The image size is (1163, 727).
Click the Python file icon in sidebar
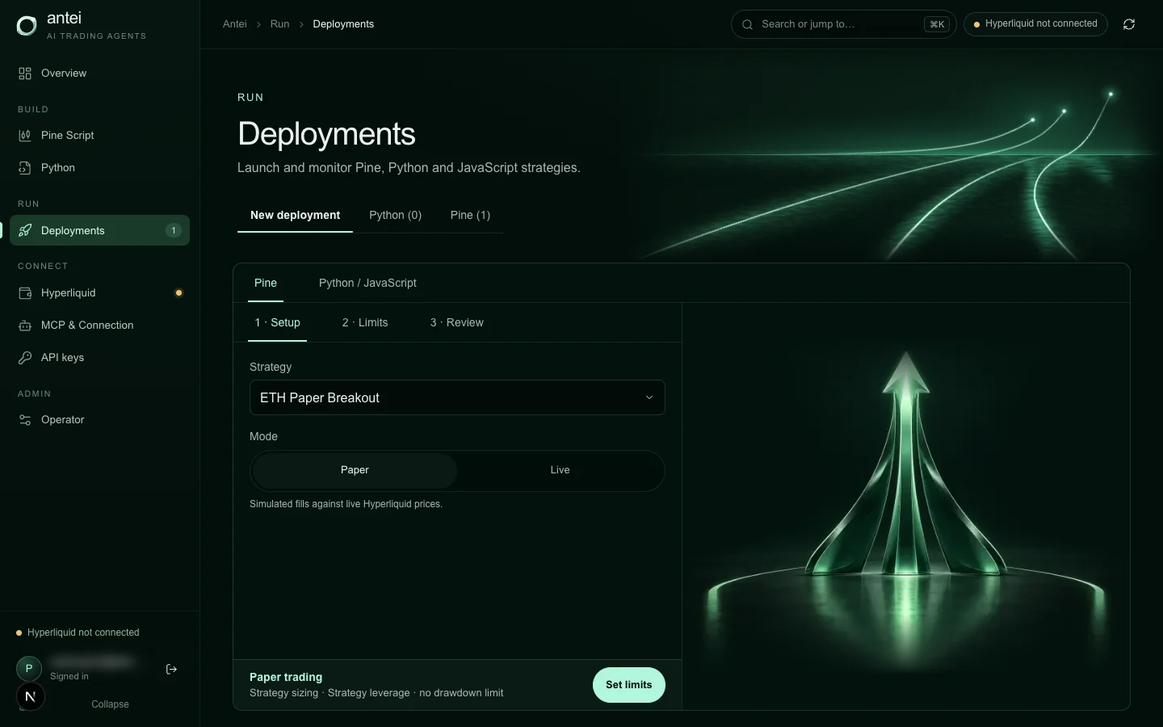tap(25, 168)
